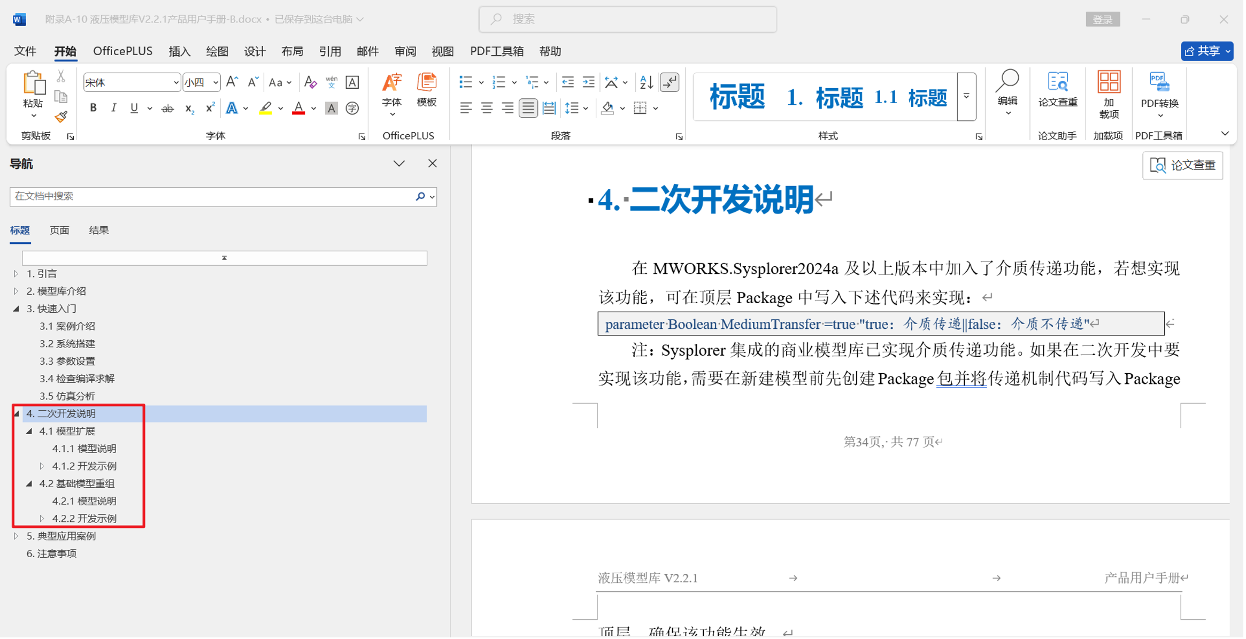Open the font name dropdown 宋体
Image resolution: width=1246 pixels, height=639 pixels.
click(x=175, y=83)
